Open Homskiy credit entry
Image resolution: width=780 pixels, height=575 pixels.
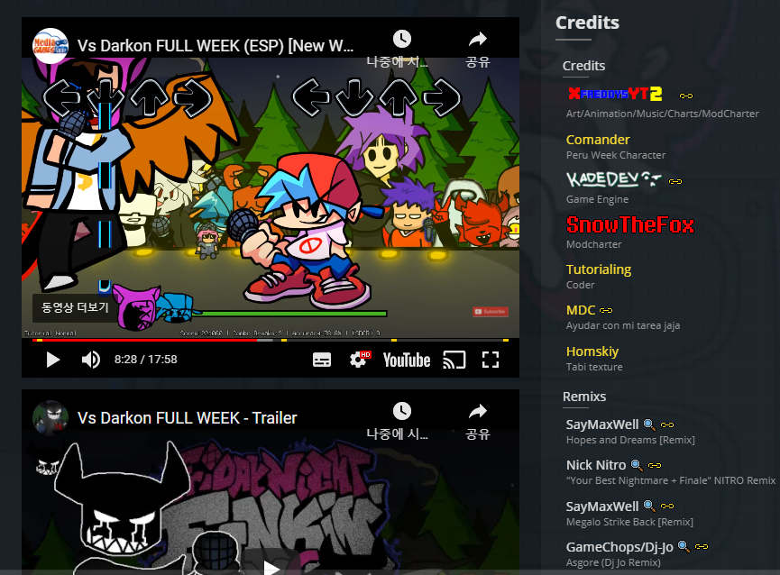click(x=592, y=351)
